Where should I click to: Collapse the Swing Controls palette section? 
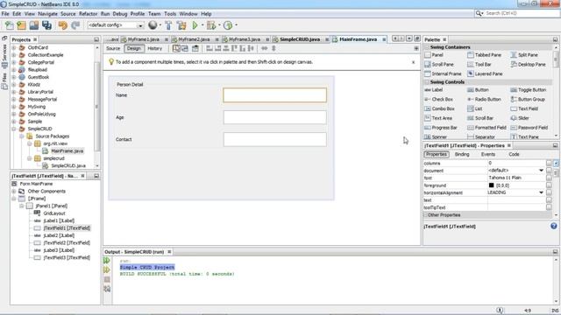pyautogui.click(x=427, y=82)
